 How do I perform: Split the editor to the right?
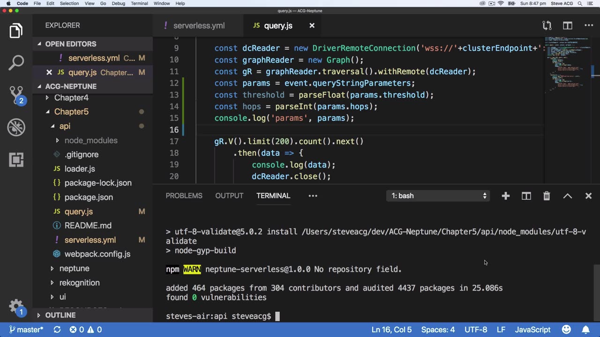(x=568, y=26)
